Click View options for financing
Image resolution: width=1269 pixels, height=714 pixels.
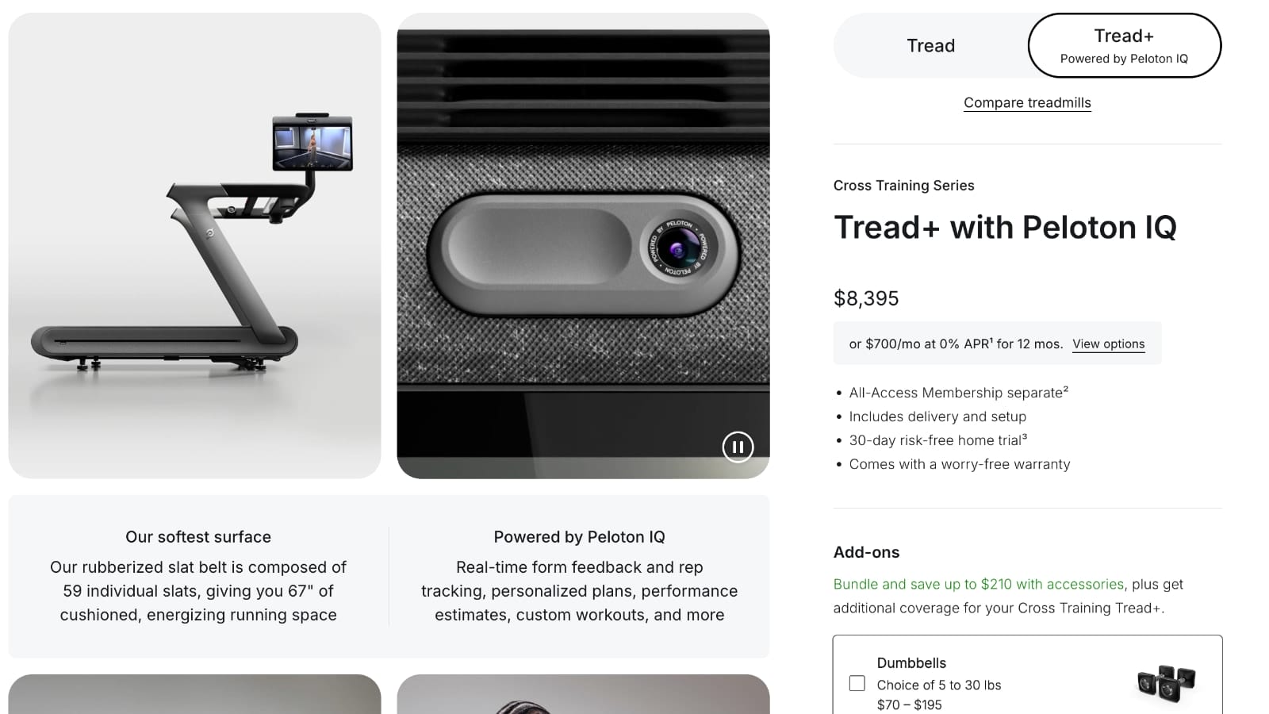1108,344
